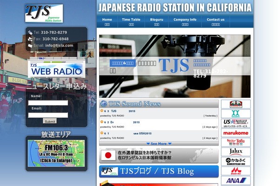279x186 pixels.
Task: Go to the Bloguru menu item
Action: point(157,22)
